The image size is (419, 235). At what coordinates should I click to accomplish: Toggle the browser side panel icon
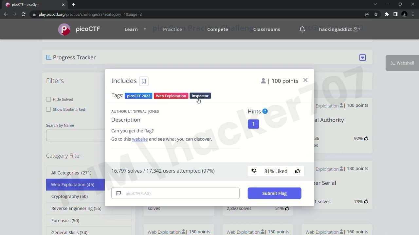coord(395,14)
